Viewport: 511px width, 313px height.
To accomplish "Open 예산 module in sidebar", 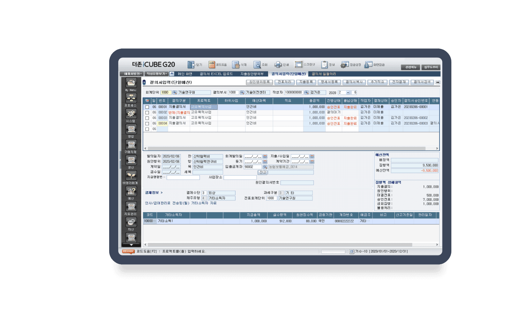I will tap(131, 191).
